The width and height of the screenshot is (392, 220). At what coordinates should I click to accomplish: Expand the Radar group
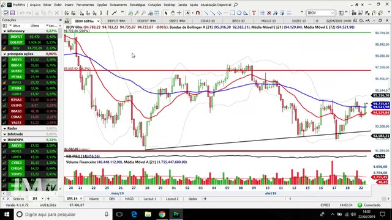point(5,128)
